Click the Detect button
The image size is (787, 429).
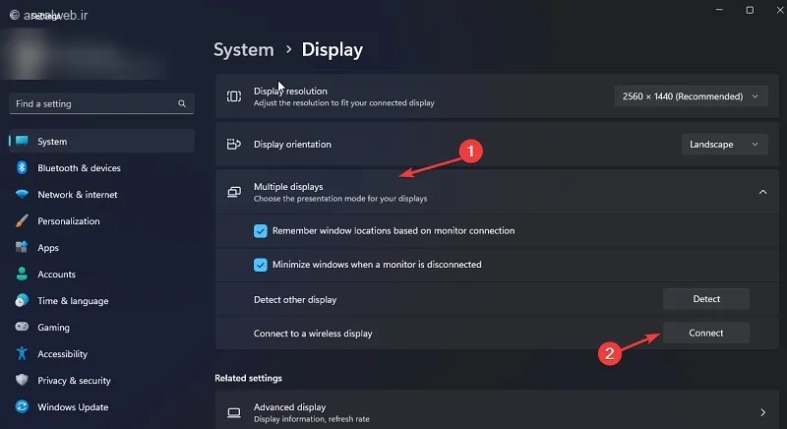(x=706, y=299)
